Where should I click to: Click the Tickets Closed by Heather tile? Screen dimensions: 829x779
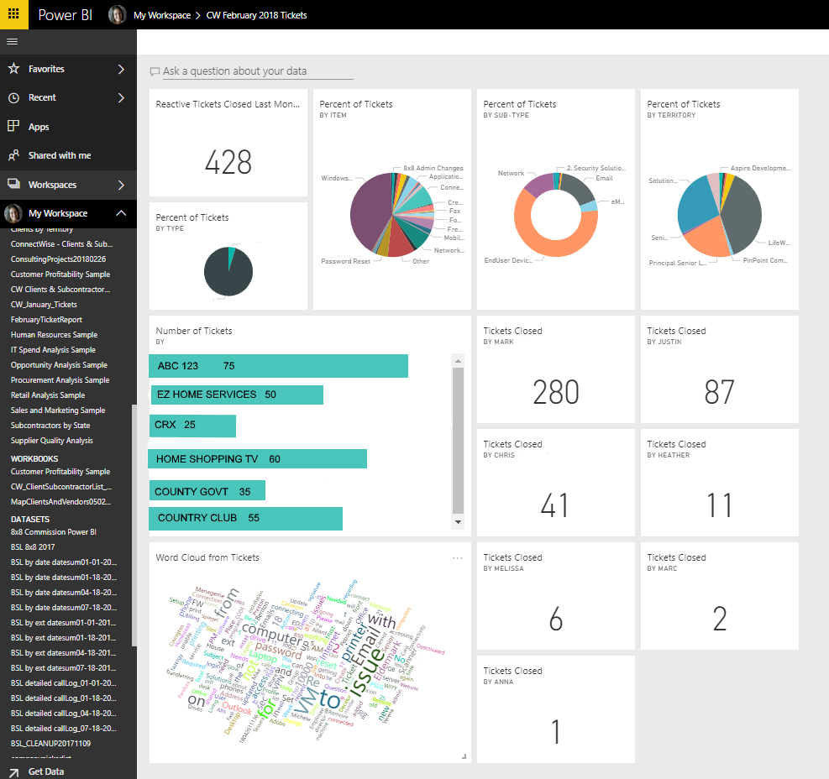pos(720,483)
